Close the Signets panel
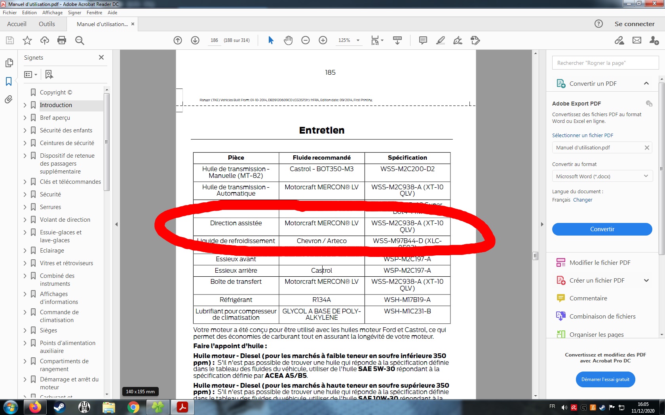This screenshot has height=415, width=665. pyautogui.click(x=101, y=57)
